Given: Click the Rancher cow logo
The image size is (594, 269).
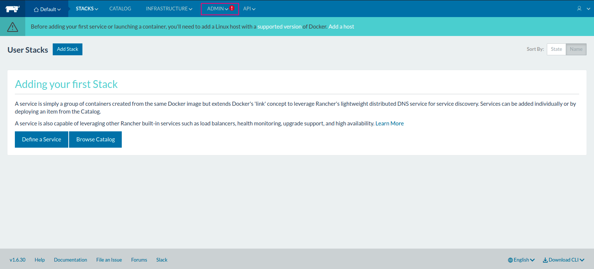Looking at the screenshot, I should coord(12,9).
